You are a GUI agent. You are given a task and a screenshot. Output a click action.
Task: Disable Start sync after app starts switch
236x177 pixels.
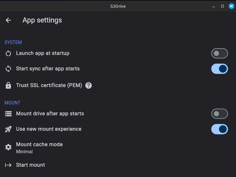click(219, 69)
